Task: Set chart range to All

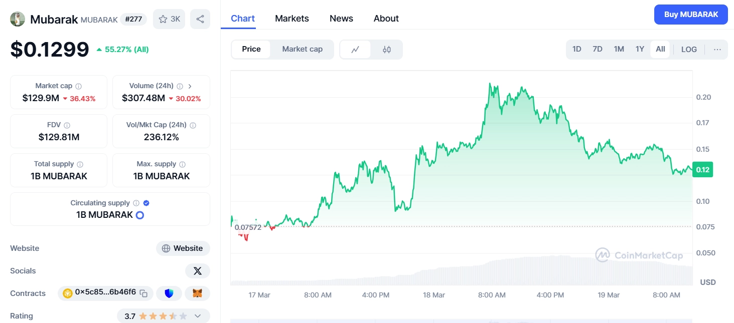Action: [660, 49]
